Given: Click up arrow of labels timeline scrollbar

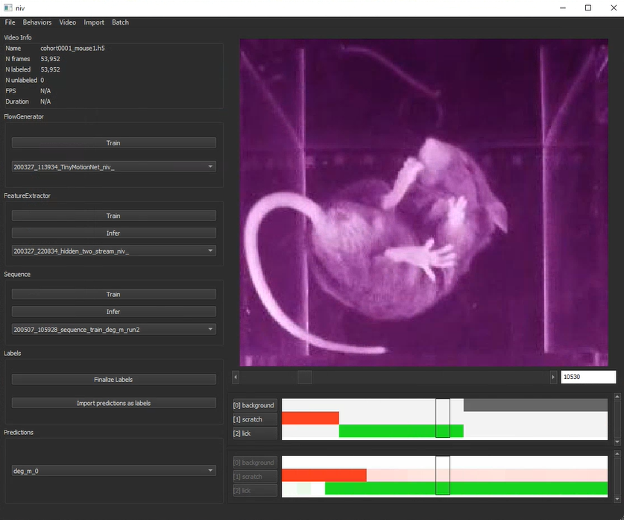Looking at the screenshot, I should coord(617,398).
